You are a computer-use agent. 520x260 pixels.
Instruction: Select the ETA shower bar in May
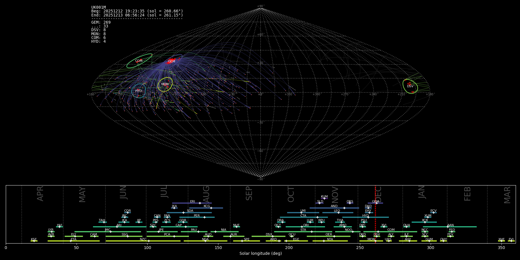point(74,241)
